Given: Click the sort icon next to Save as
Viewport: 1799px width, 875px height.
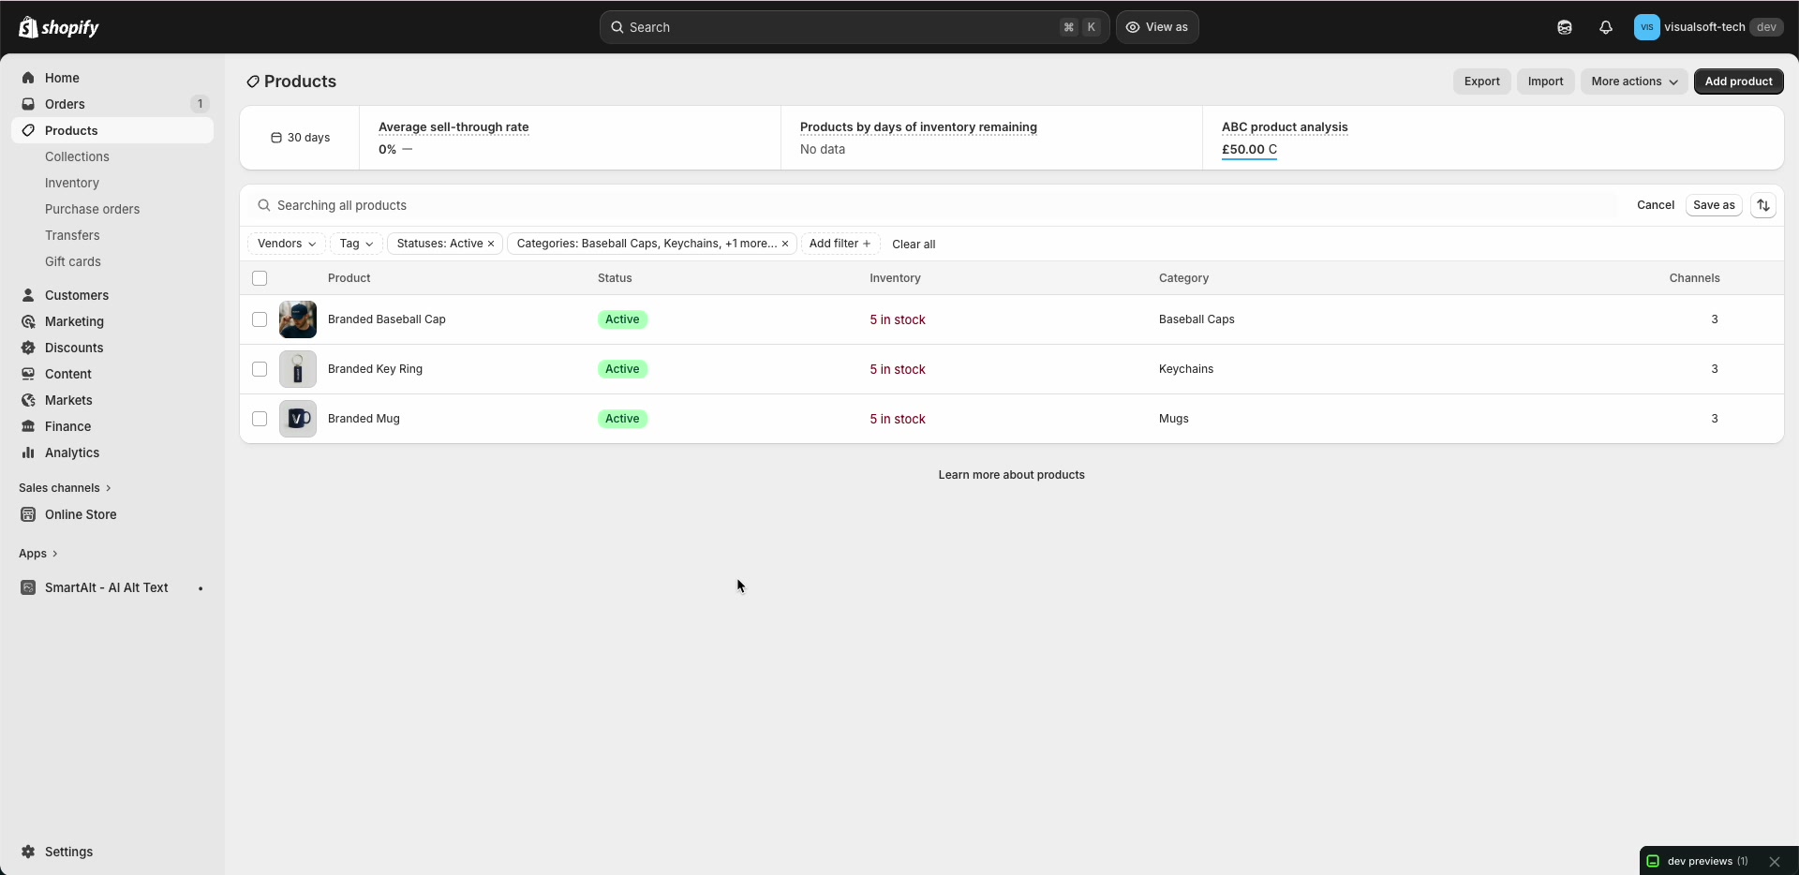Looking at the screenshot, I should (1763, 205).
